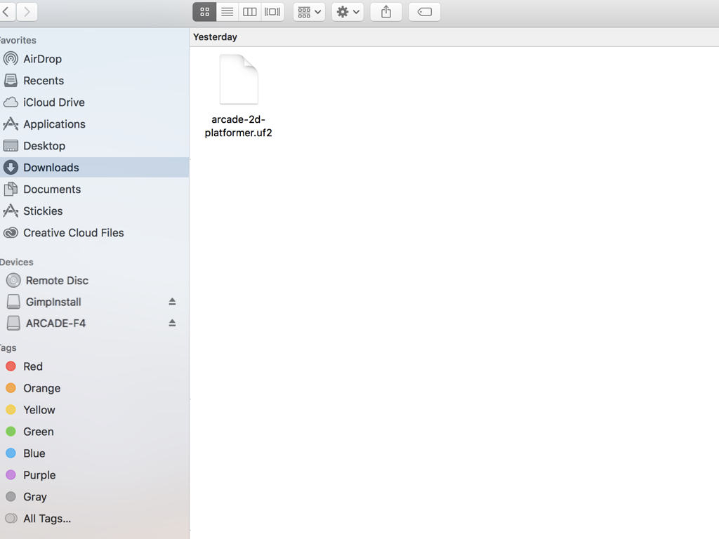Click the Edit Tags toolbar button
This screenshot has height=539, width=719.
(x=425, y=12)
